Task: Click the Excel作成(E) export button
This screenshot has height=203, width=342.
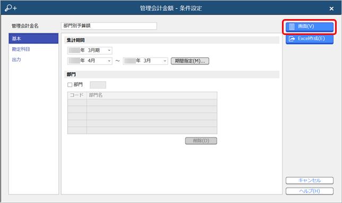Action: [x=310, y=39]
